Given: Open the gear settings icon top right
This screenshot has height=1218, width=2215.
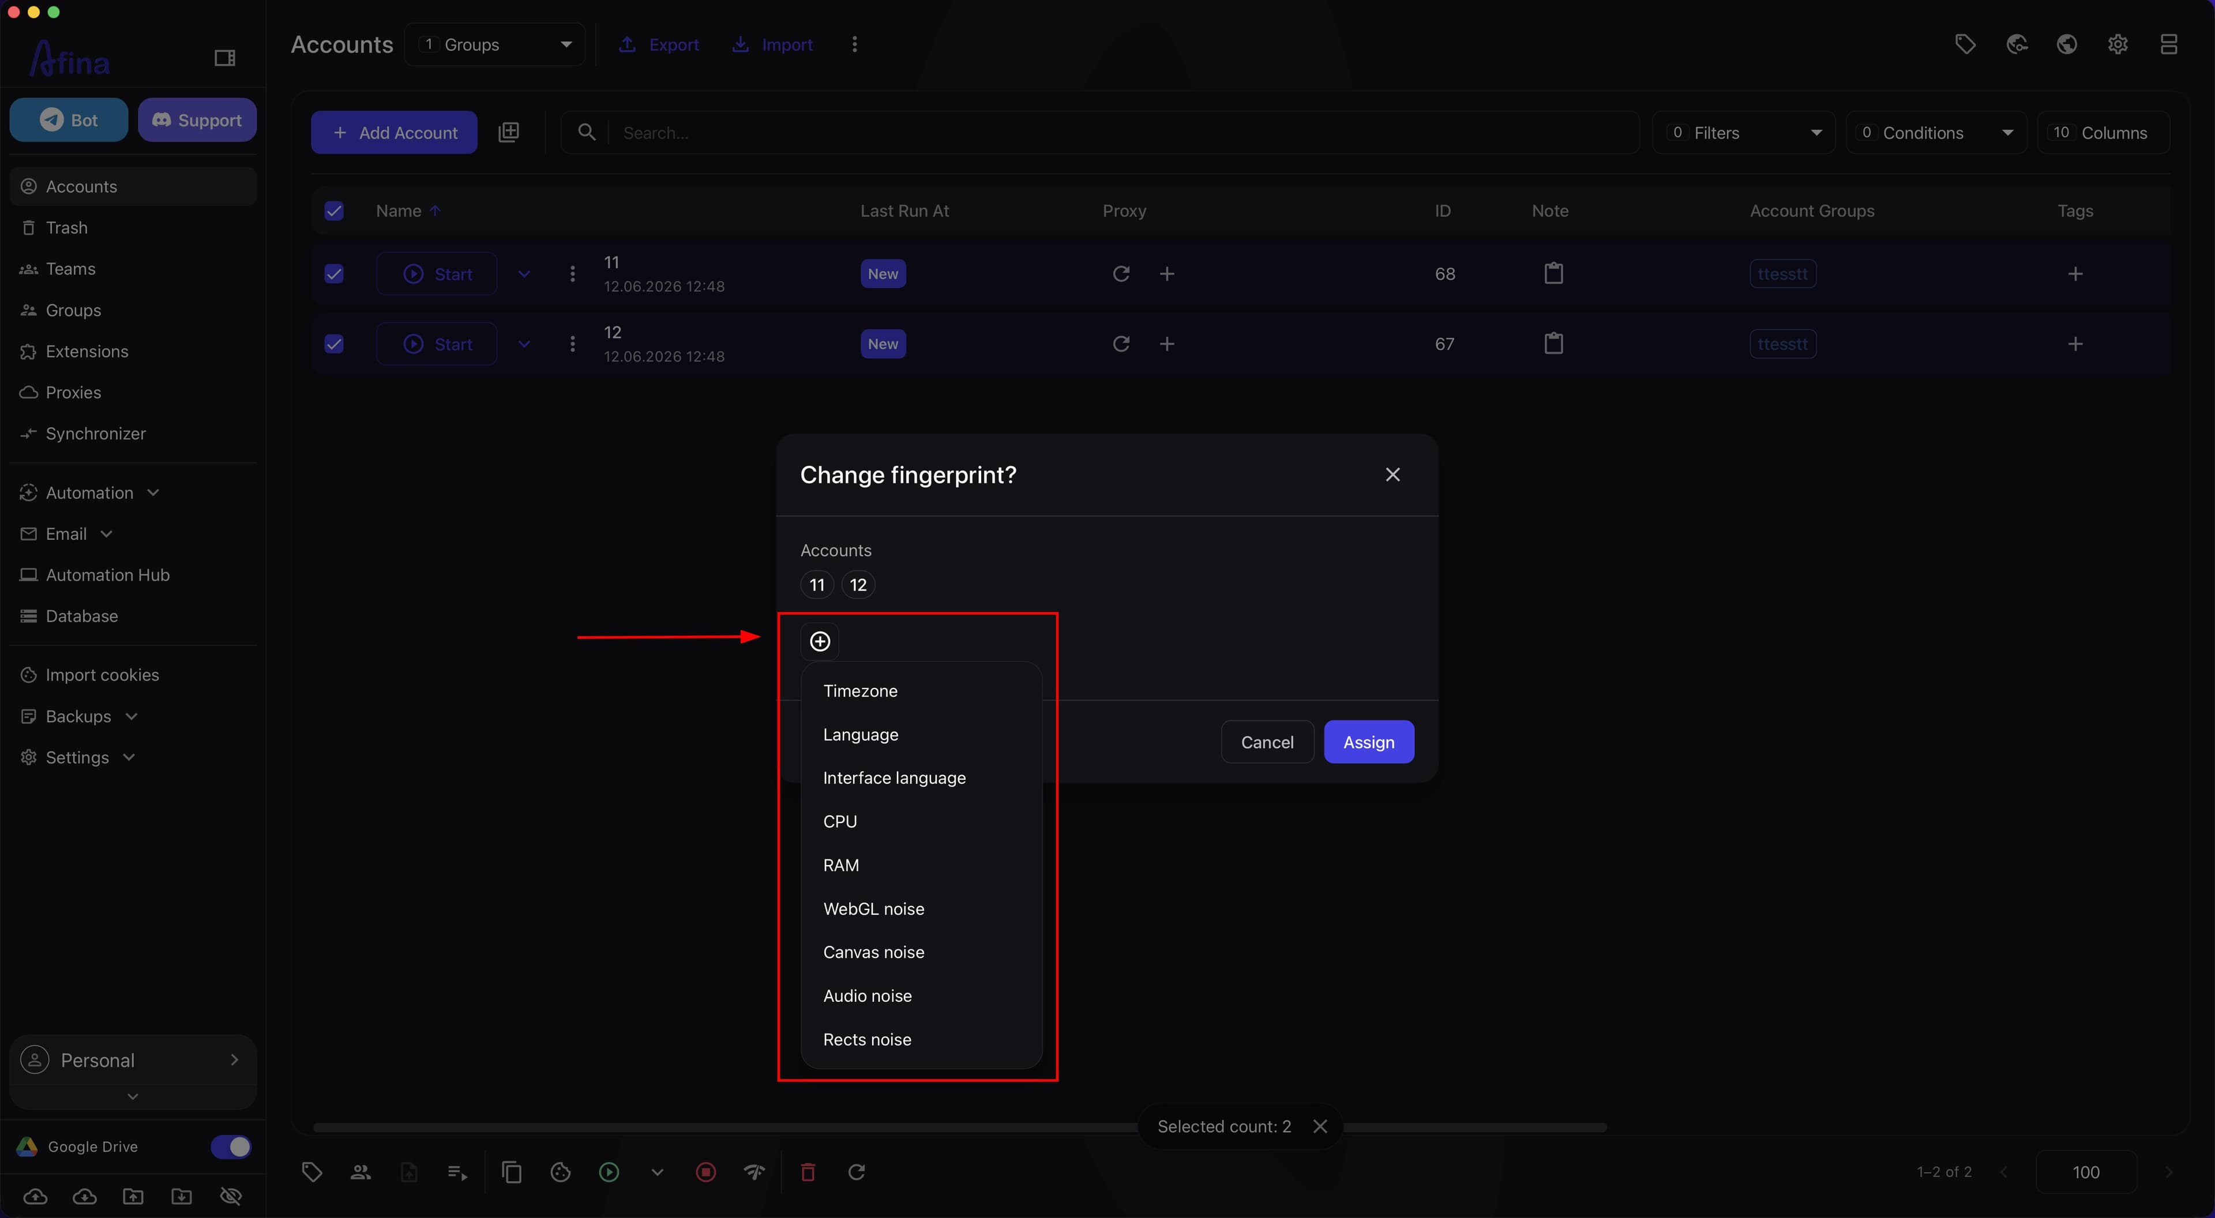Looking at the screenshot, I should click(2118, 44).
